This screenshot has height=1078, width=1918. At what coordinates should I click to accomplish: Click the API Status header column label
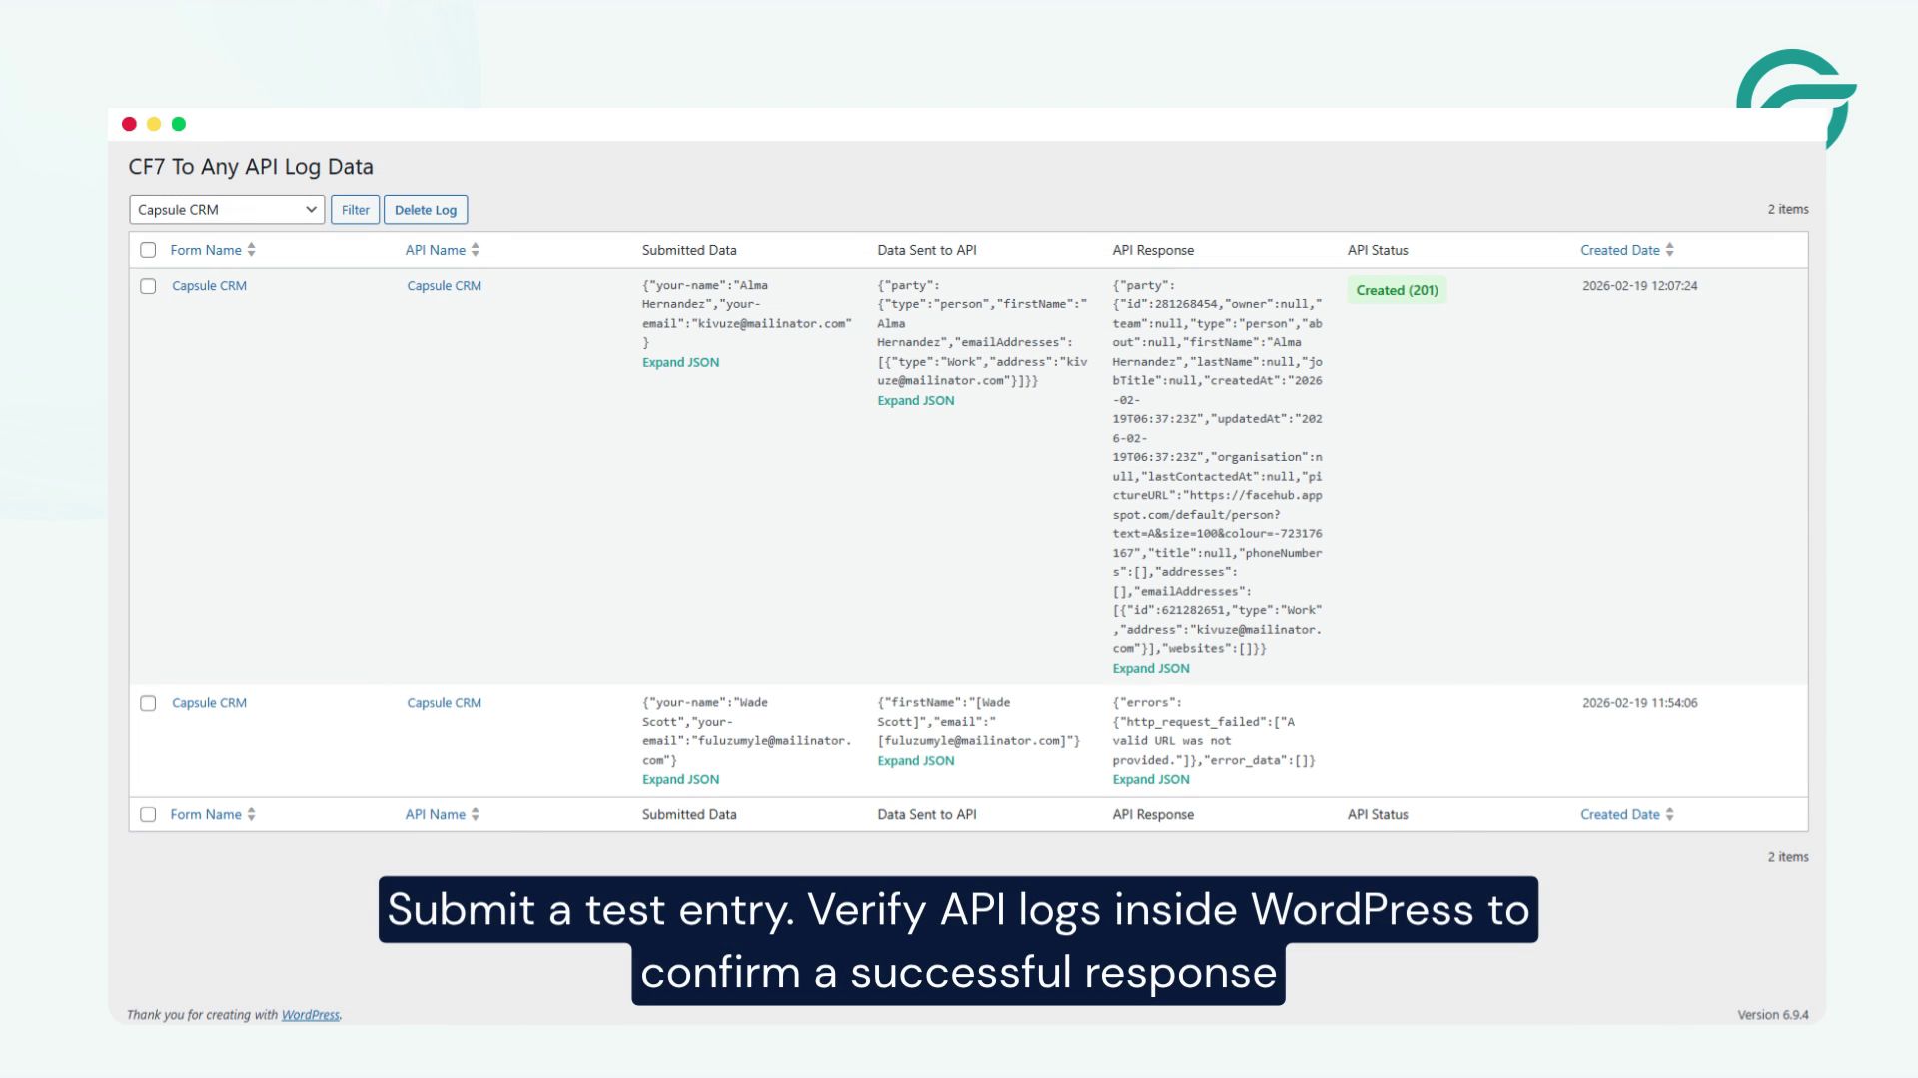pyautogui.click(x=1378, y=250)
